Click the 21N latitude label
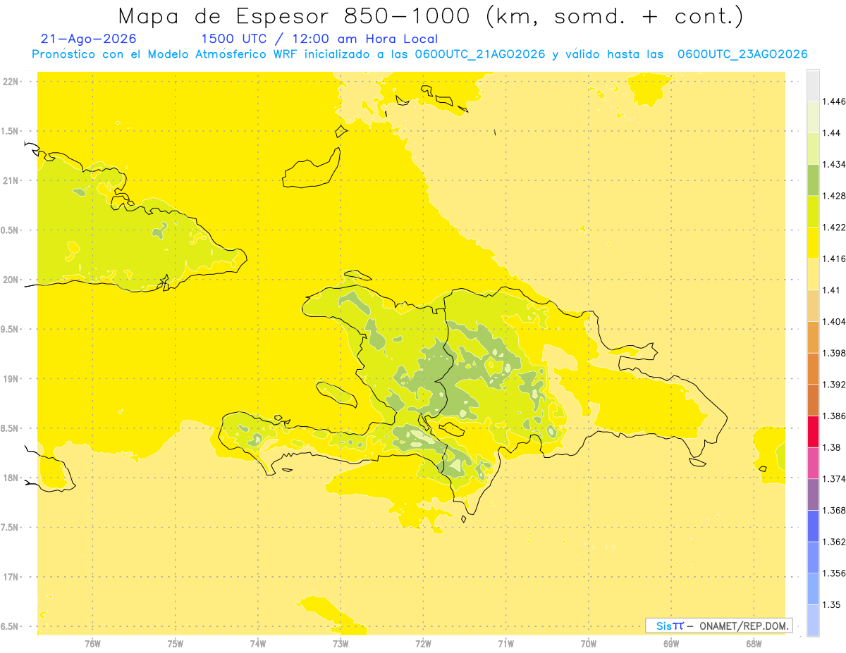Screen dimensions: 846x653 click(x=11, y=181)
